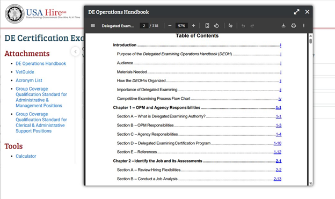Launch the Calculator tool

(x=26, y=156)
